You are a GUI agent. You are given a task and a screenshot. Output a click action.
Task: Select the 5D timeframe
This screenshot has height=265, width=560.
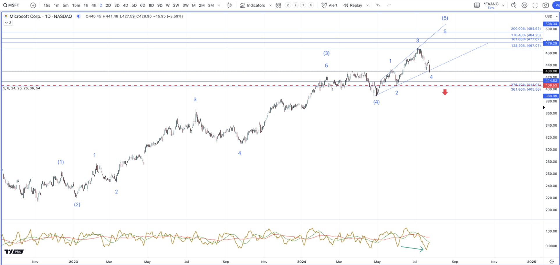point(134,5)
